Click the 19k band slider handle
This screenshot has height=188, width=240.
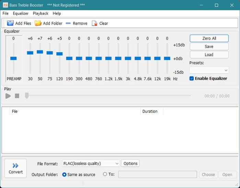167,59
